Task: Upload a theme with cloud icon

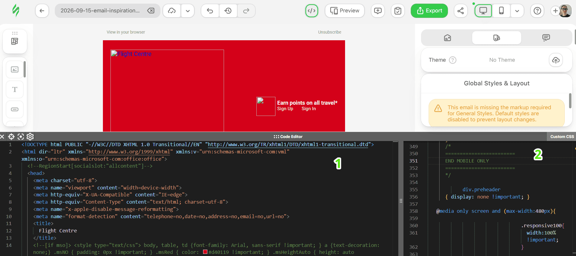Action: tap(556, 60)
